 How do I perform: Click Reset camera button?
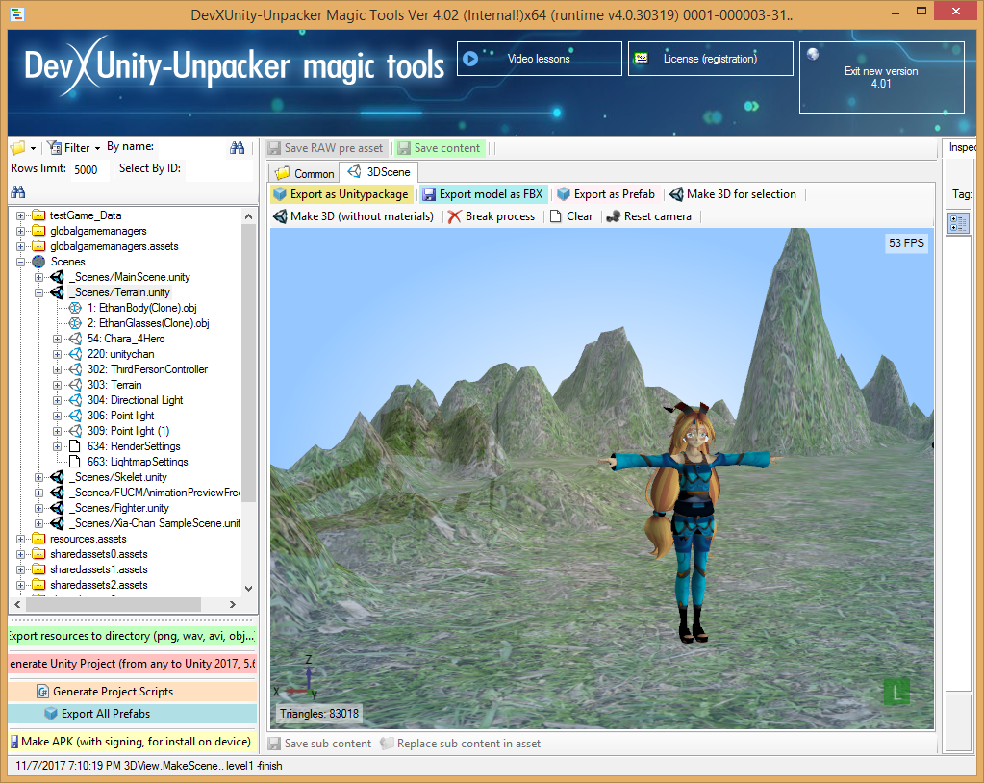[x=649, y=216]
